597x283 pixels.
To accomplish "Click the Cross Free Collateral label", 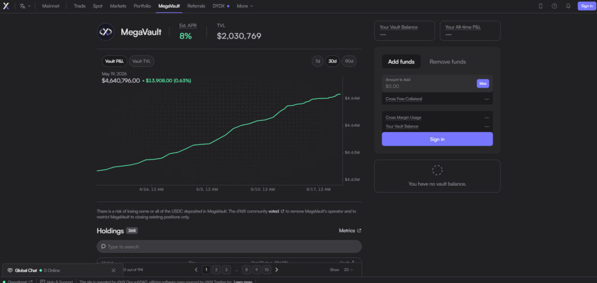I will pyautogui.click(x=403, y=99).
